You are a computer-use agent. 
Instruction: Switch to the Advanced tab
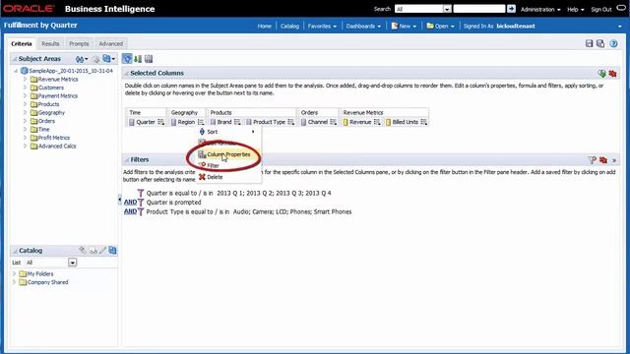tap(111, 43)
